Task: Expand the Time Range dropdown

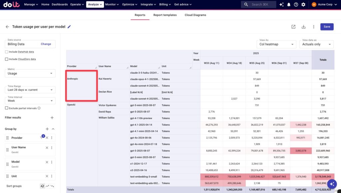Action: coord(30,90)
